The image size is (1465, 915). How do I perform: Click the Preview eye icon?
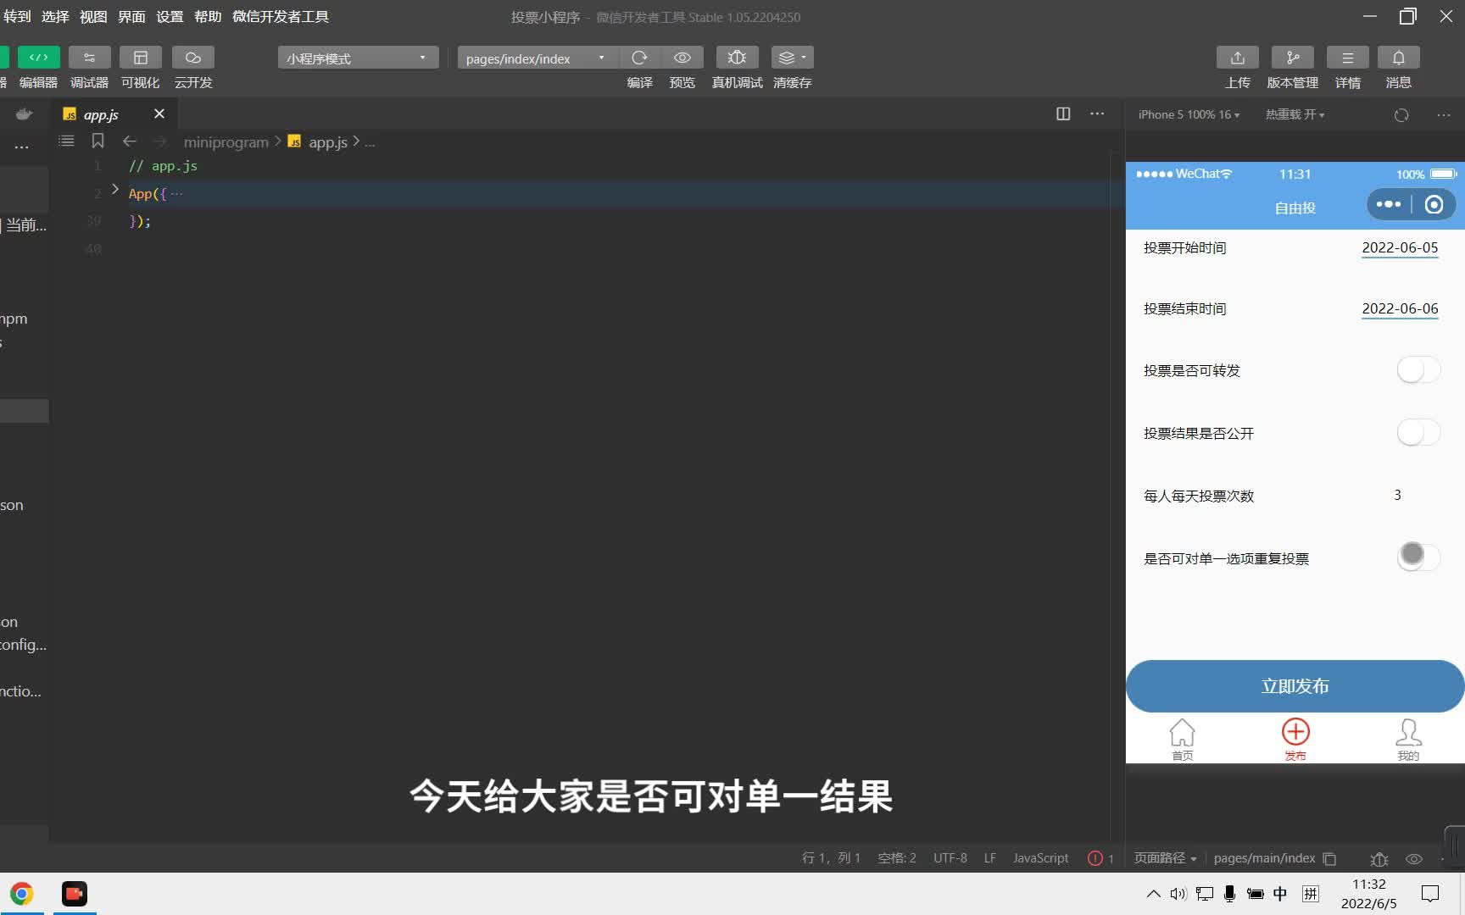pyautogui.click(x=682, y=58)
